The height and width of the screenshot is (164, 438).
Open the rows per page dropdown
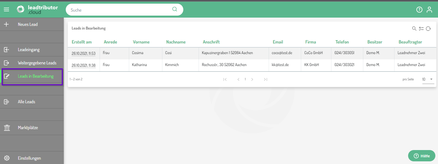pyautogui.click(x=428, y=79)
